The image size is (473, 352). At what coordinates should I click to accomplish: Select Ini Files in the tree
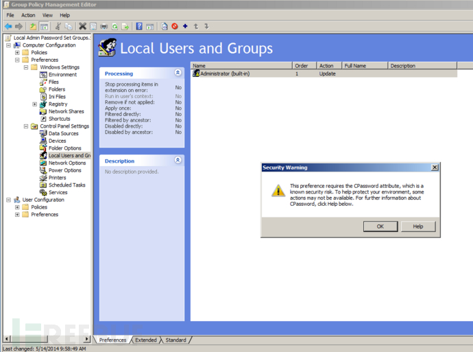pyautogui.click(x=57, y=97)
